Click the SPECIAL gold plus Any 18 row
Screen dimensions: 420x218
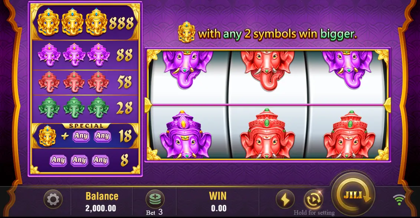pos(85,136)
